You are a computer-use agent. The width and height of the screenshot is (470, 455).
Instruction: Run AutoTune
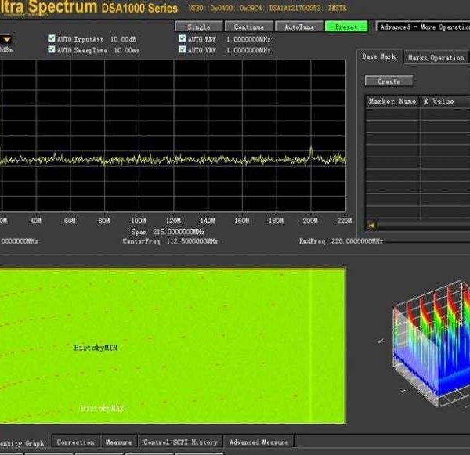coord(299,27)
